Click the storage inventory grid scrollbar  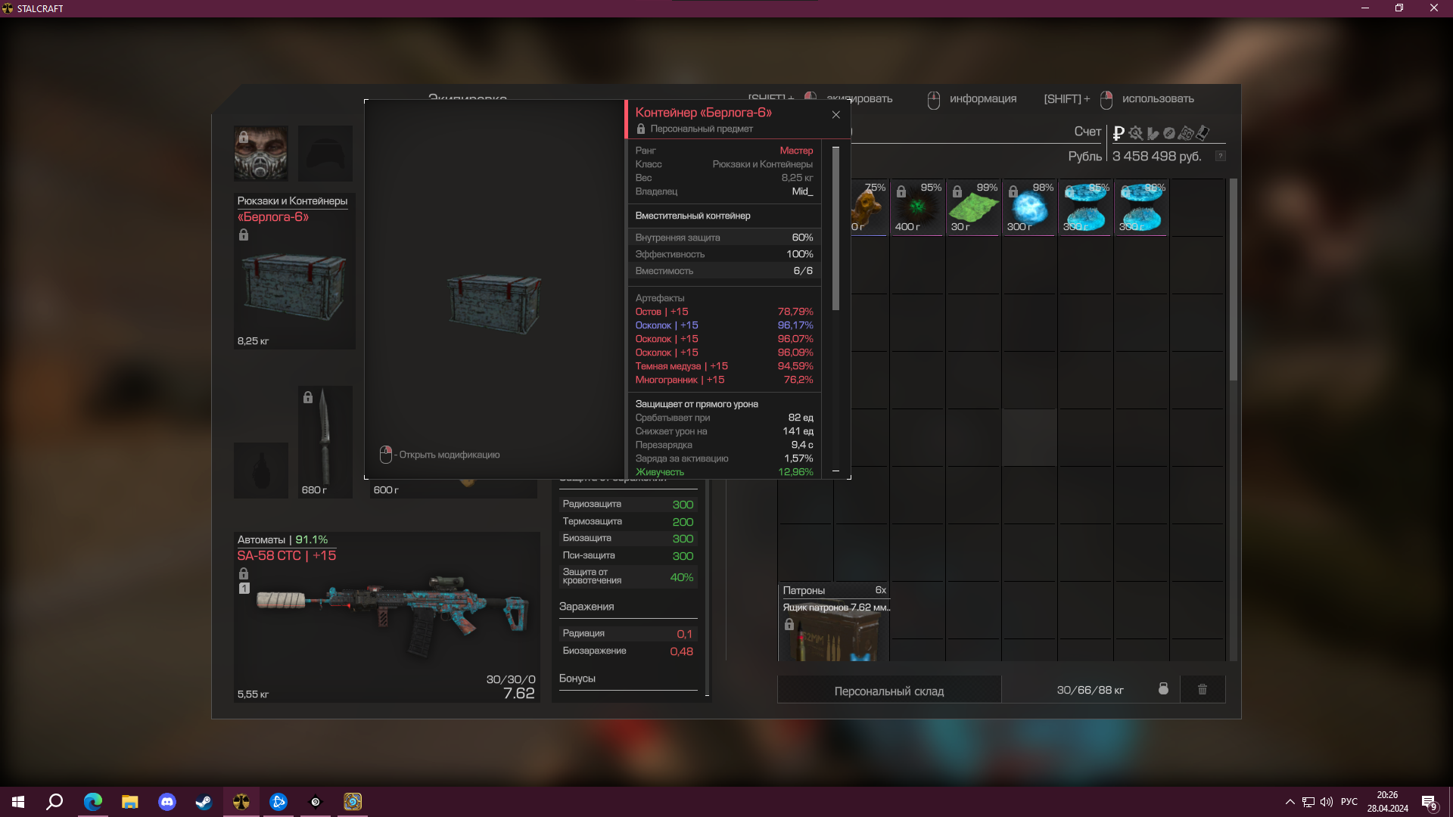point(1233,280)
